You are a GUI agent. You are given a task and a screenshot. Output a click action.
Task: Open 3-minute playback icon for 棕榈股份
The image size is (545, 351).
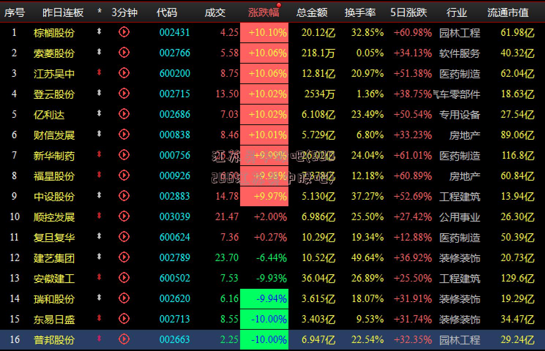[124, 32]
